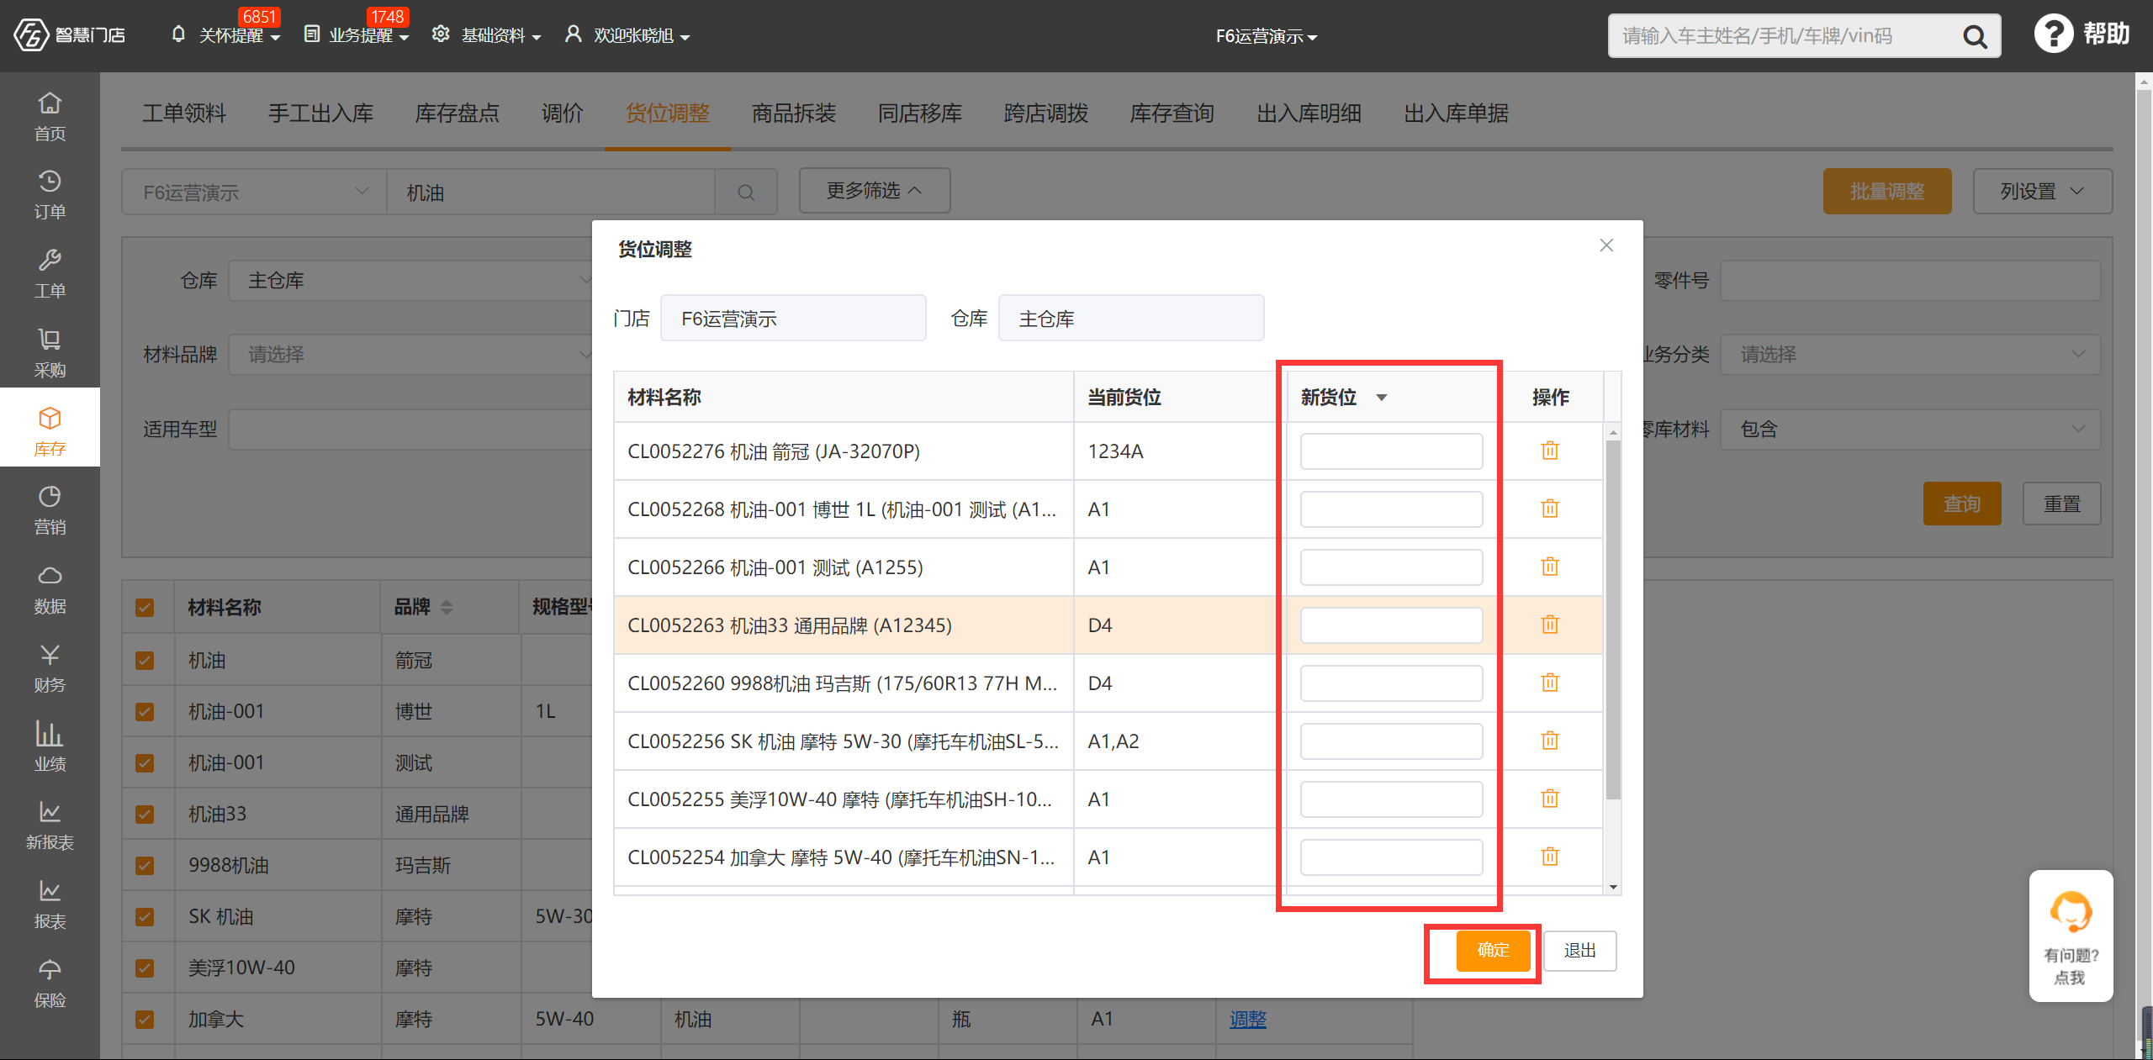Screen dimensions: 2153x1060
Task: Switch to the 跨店调拨 tab
Action: click(x=1046, y=113)
